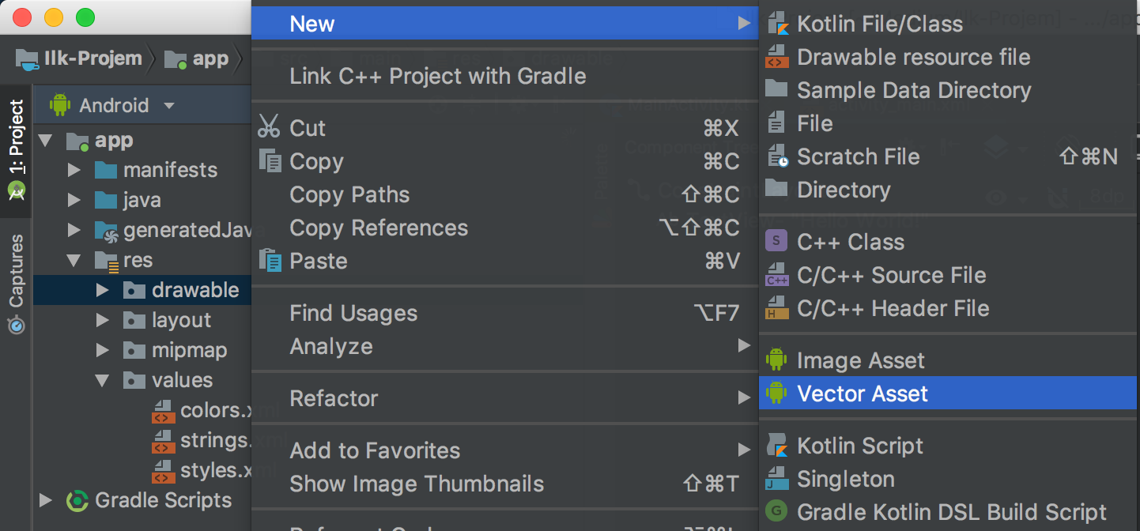Screen dimensions: 1140x531
Task: Expand the generatedJava folder arrow
Action: pos(74,230)
